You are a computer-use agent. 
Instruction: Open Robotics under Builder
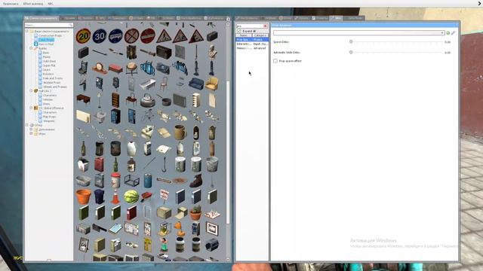[48, 74]
